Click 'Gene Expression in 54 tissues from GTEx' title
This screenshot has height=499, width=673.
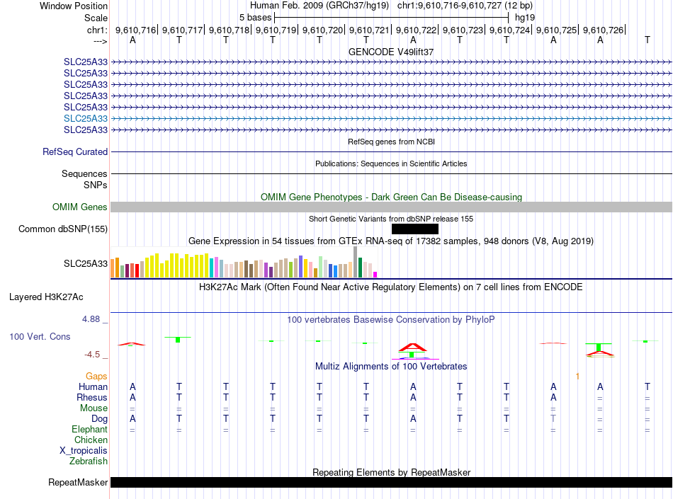point(391,241)
